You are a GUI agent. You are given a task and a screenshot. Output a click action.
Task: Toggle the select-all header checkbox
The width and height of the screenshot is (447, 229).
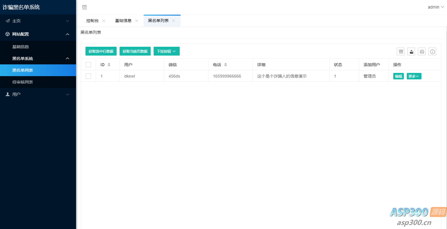[88, 65]
